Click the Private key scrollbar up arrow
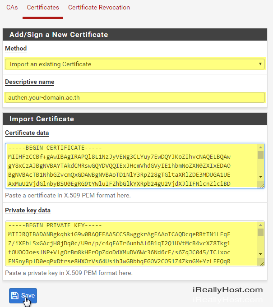 [x=260, y=225]
